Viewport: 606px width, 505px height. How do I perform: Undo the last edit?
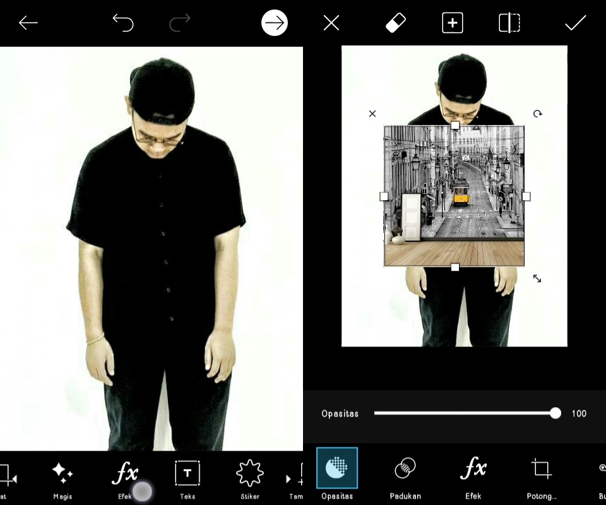tap(123, 23)
